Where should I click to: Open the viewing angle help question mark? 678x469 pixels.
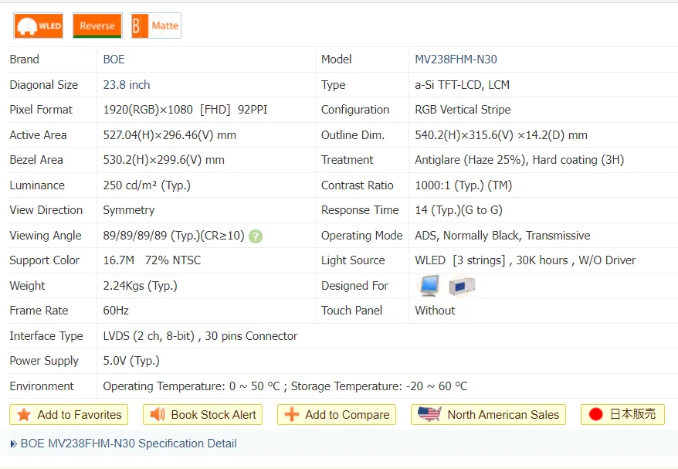click(x=256, y=236)
